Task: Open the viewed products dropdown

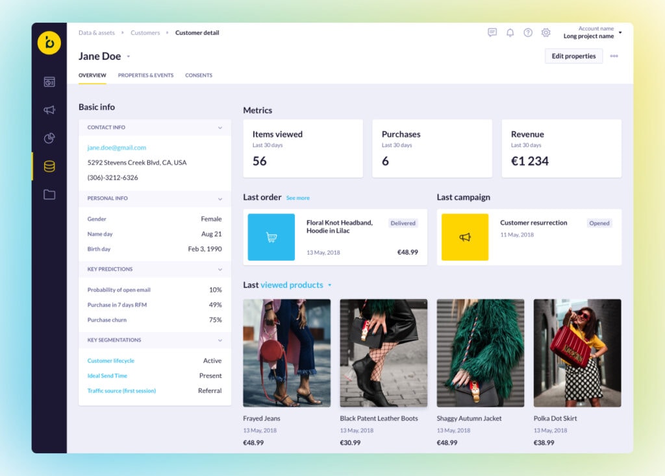Action: click(329, 285)
